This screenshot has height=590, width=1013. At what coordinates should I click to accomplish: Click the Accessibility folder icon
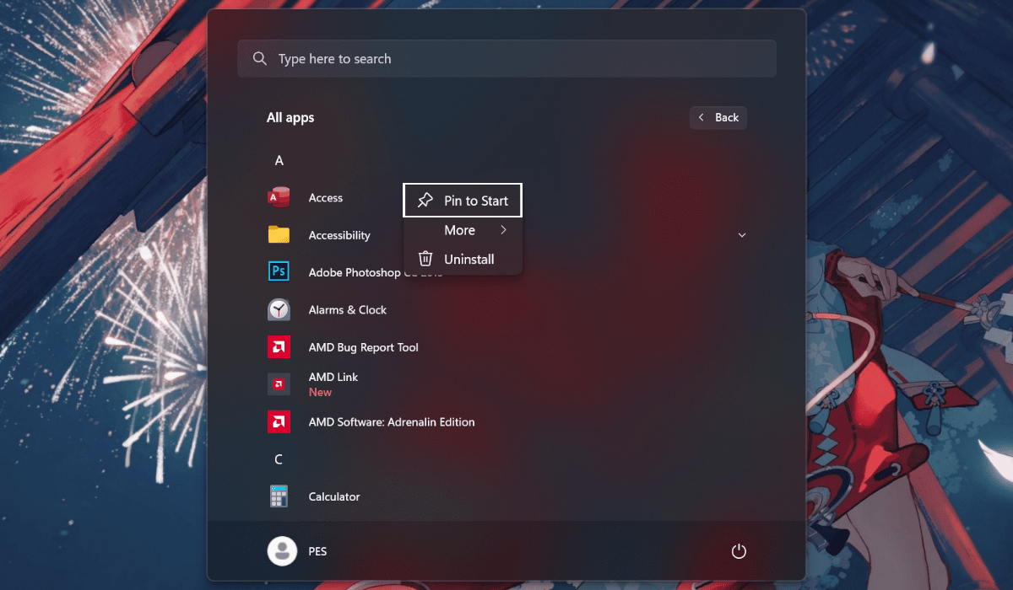coord(279,235)
